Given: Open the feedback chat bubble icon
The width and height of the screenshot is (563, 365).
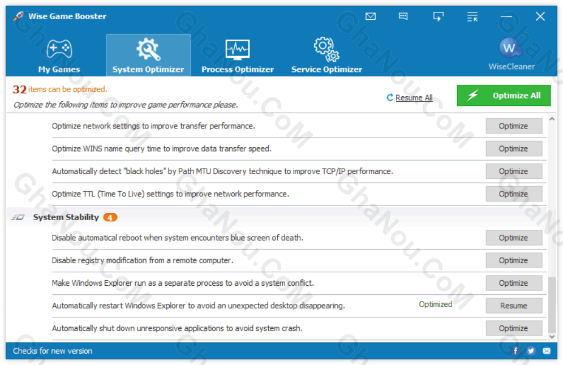Looking at the screenshot, I should click(403, 16).
